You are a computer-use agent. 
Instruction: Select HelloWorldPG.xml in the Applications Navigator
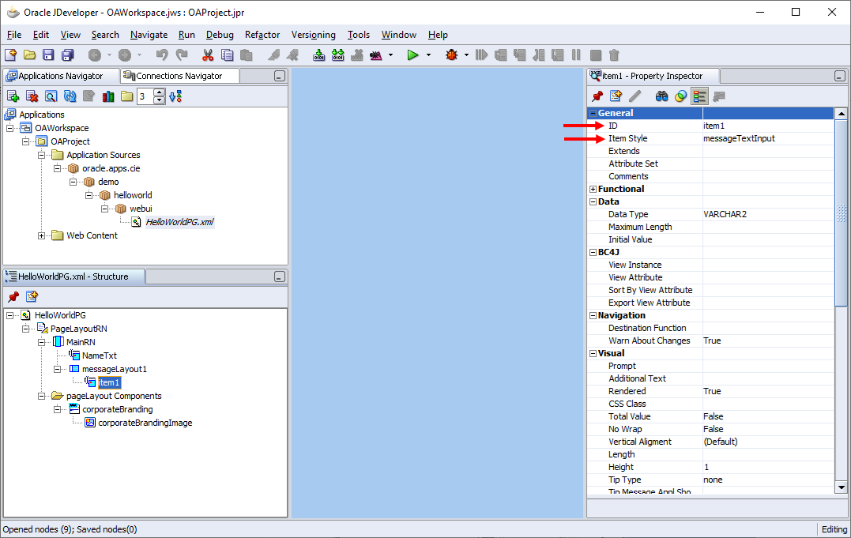point(179,222)
